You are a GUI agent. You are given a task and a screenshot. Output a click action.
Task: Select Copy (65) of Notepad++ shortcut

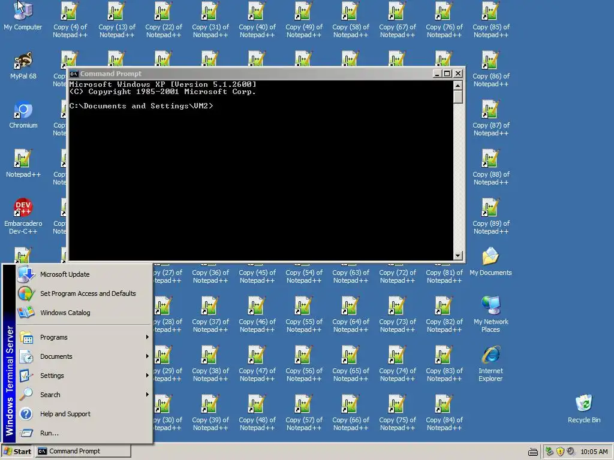350,364
